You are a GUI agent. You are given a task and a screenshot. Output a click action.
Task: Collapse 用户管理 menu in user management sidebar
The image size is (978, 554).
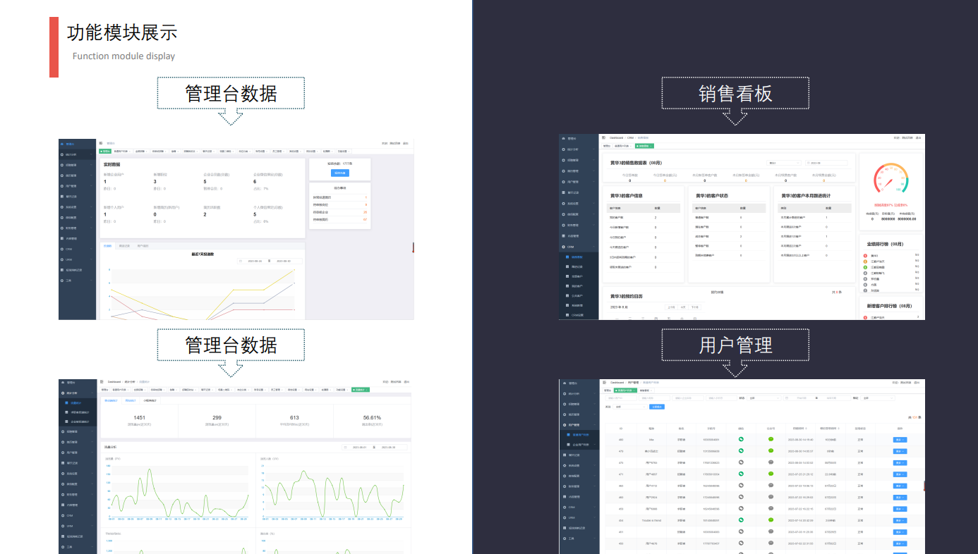point(579,425)
